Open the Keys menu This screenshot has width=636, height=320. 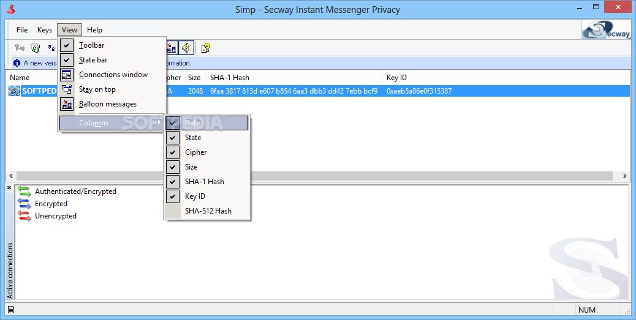[45, 29]
